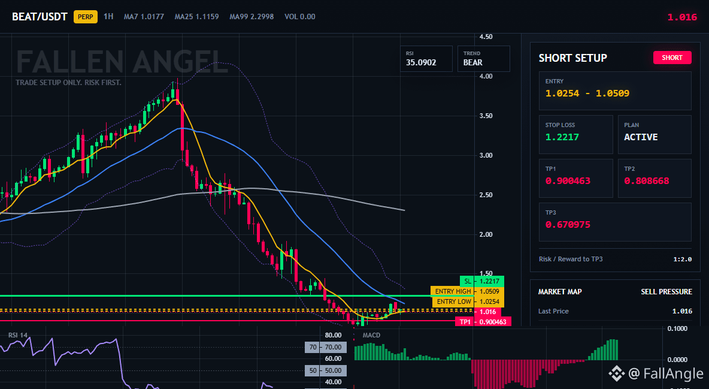Click the ENTRY HIGH 1.0509 chart tag
709x389 pixels.
coord(467,291)
